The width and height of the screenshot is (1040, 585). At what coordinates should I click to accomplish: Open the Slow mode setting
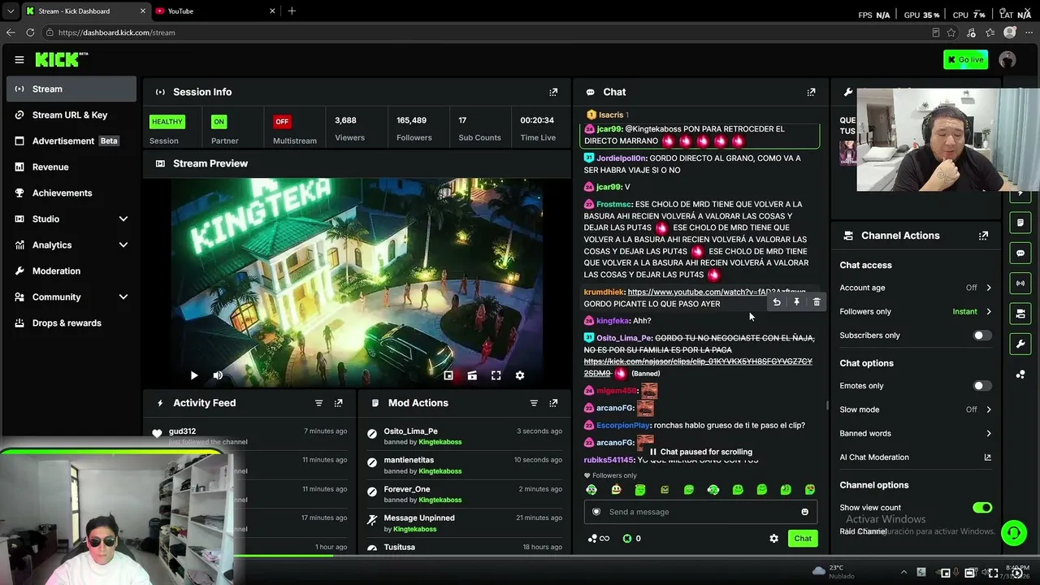(x=916, y=409)
